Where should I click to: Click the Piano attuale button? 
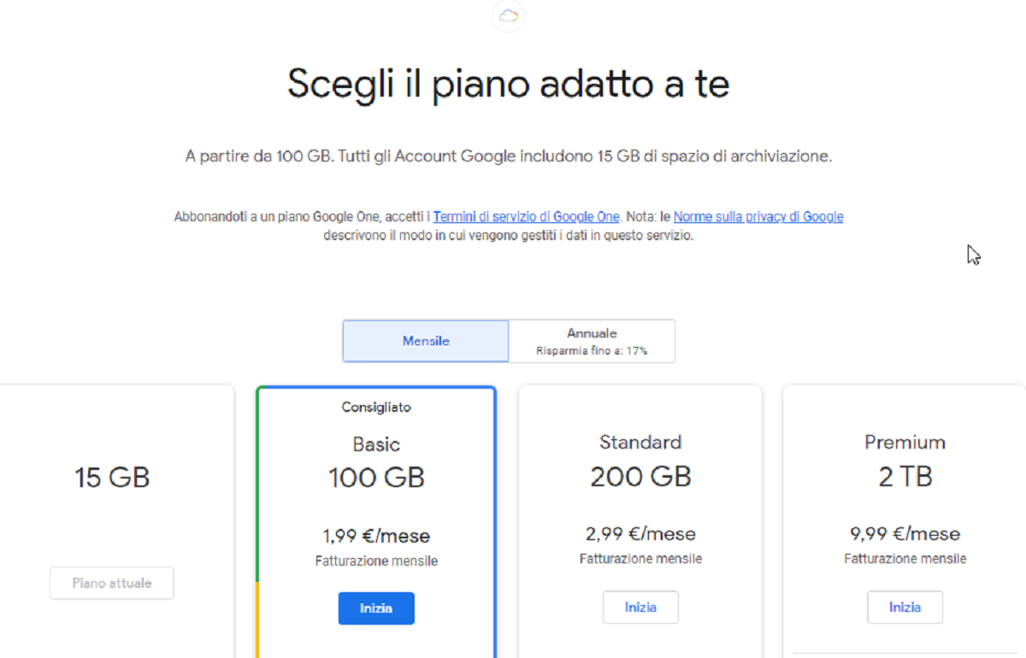coord(112,583)
